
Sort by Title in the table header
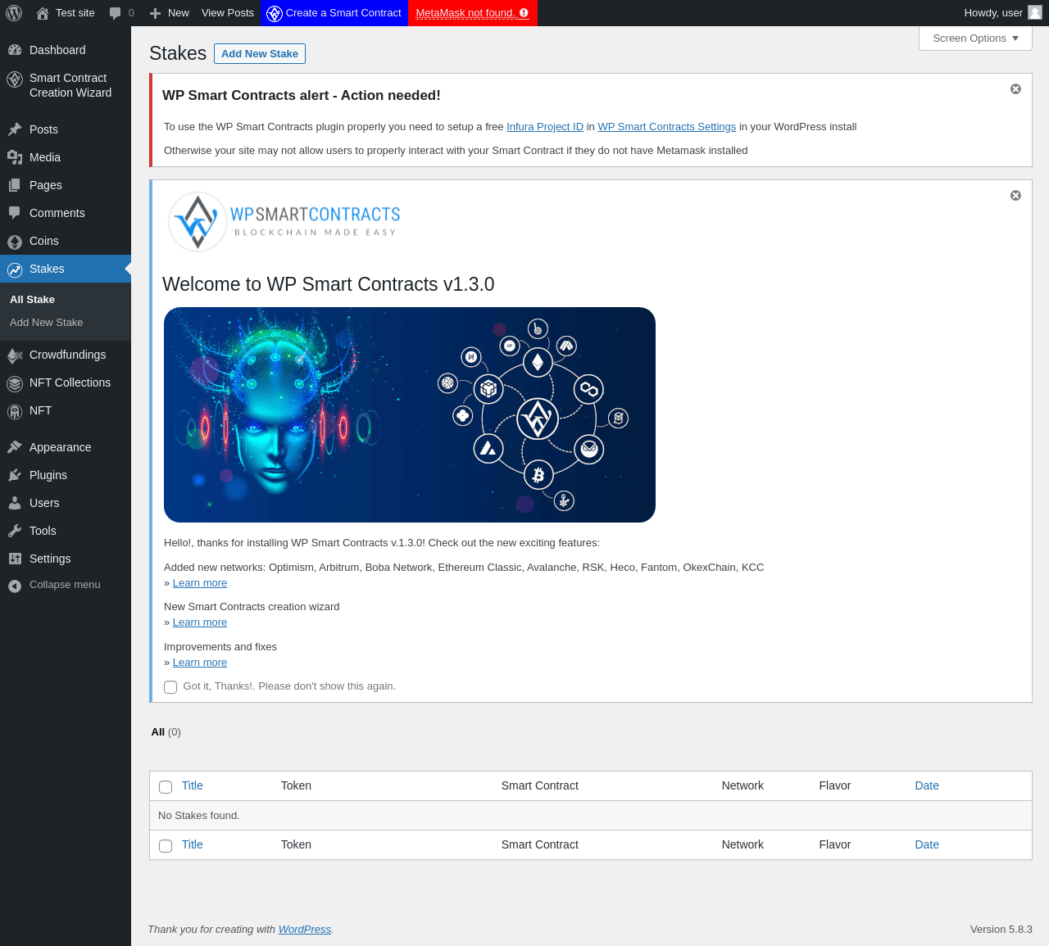tap(193, 785)
